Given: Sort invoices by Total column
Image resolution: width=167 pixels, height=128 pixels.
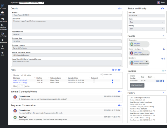Looking at the screenshot, I should click(143, 77).
